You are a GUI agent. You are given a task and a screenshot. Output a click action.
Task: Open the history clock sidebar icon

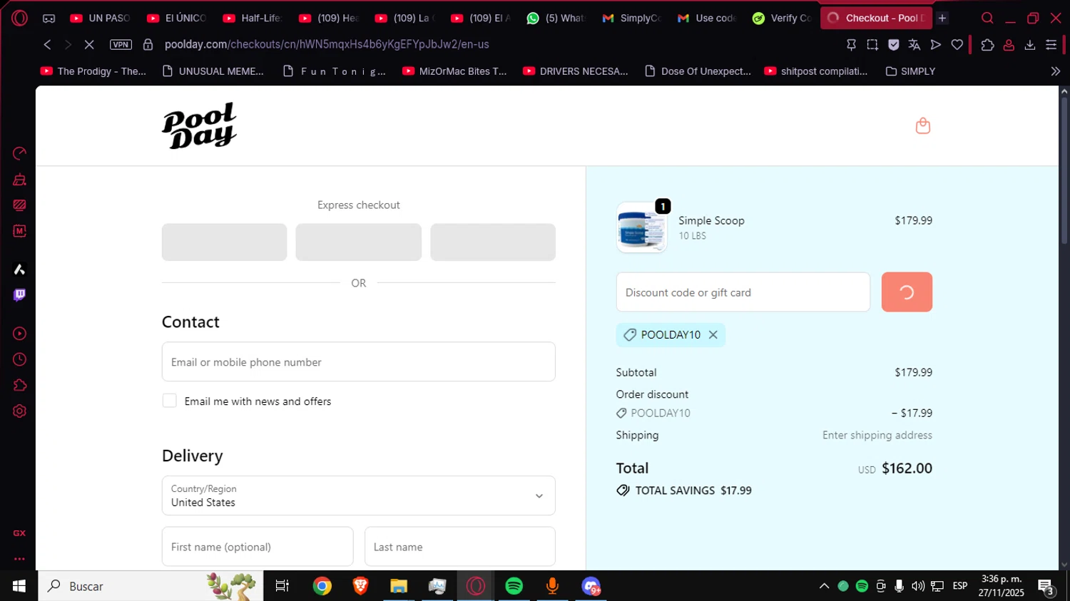(19, 359)
